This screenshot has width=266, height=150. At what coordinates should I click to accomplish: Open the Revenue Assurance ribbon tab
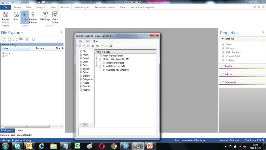click(105, 7)
